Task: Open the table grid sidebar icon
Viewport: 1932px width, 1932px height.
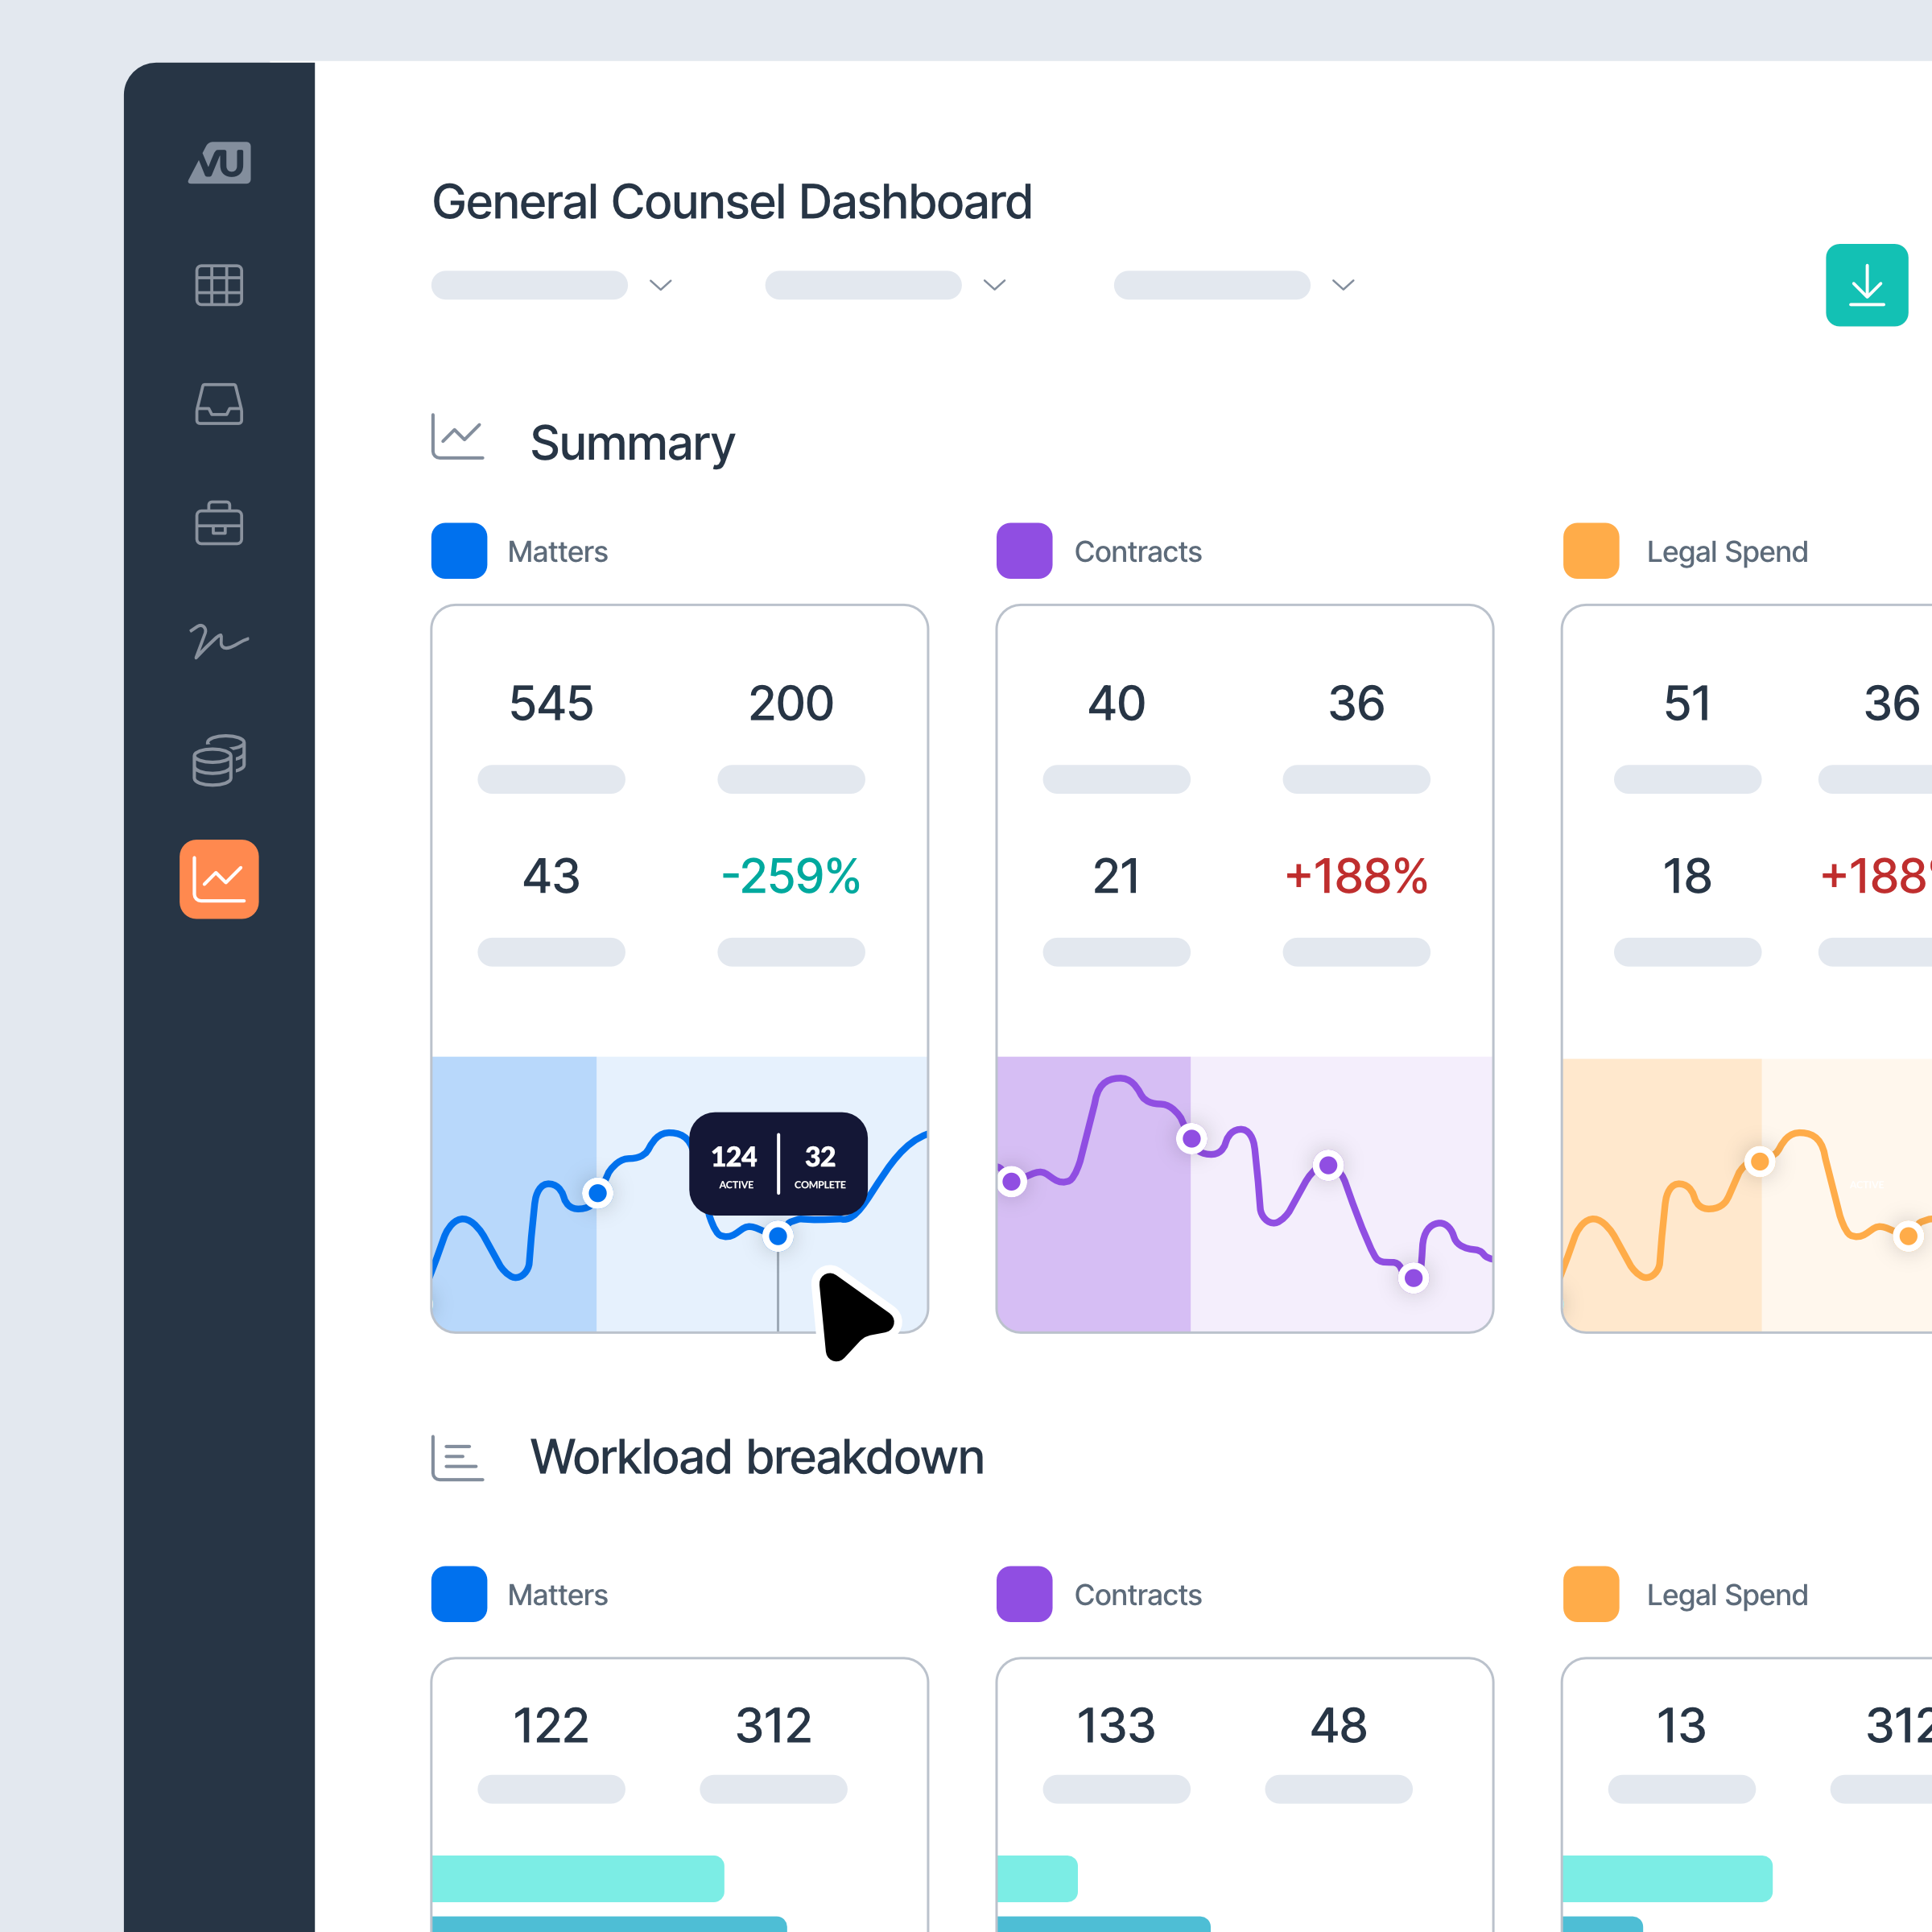Action: 219,285
